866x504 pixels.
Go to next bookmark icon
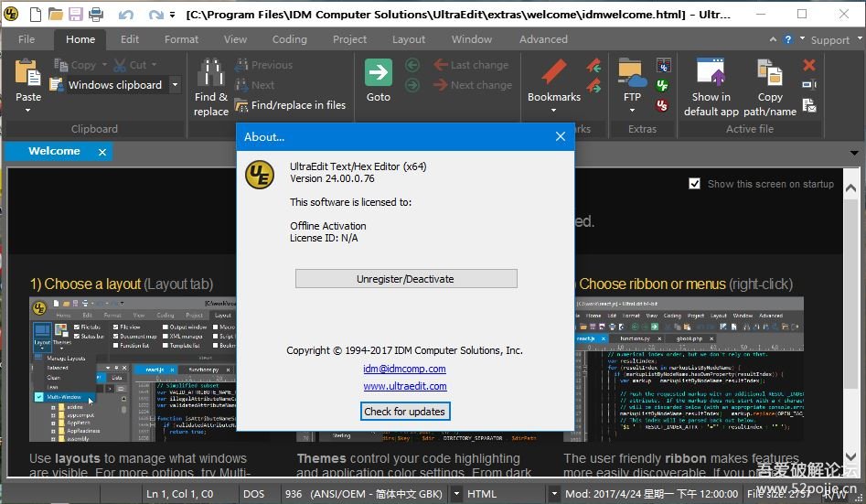[x=594, y=86]
